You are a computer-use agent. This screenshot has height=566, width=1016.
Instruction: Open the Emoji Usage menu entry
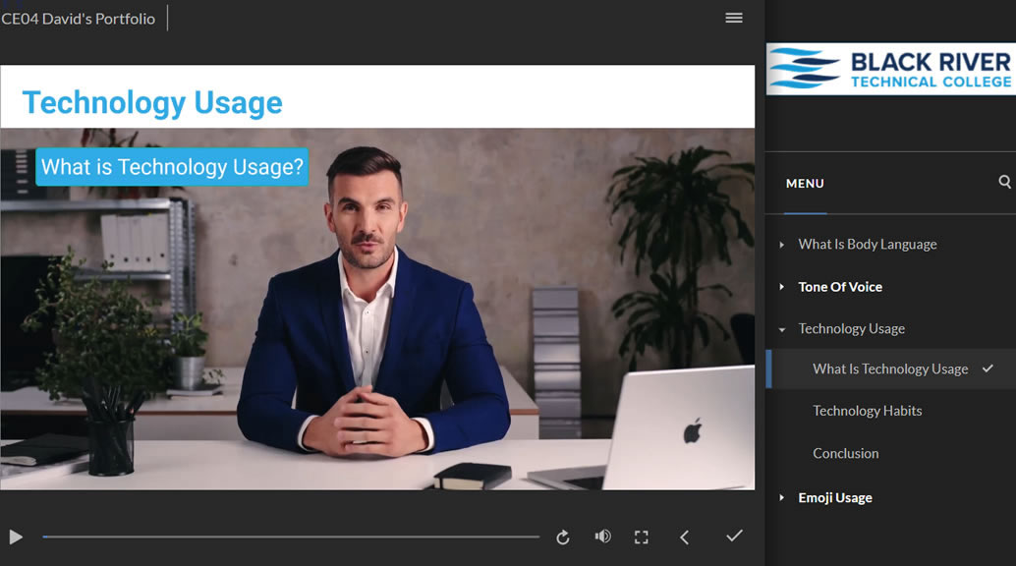pyautogui.click(x=834, y=498)
